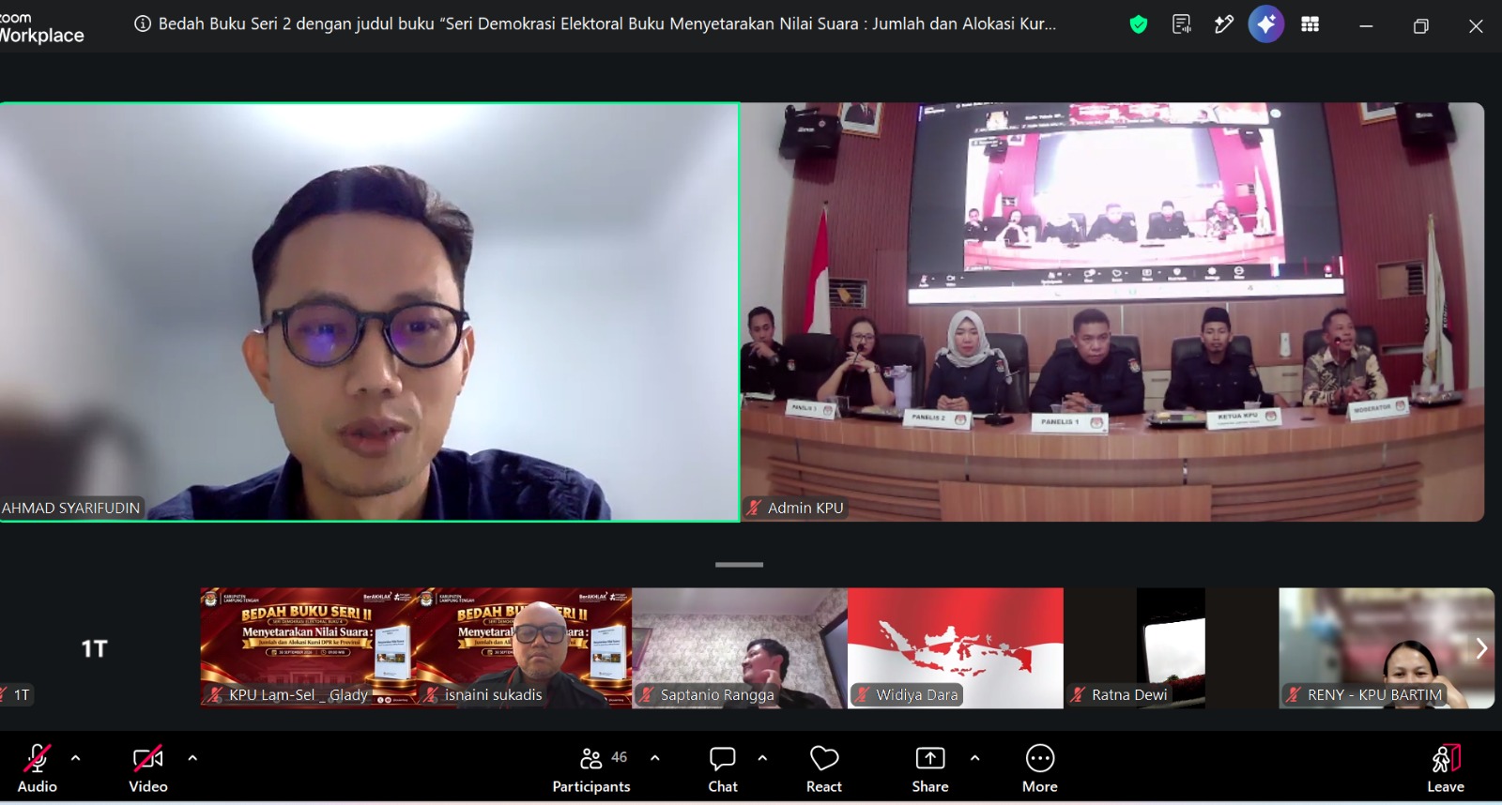Click the participant count 46
Viewport: 1502px width, 805px height.
pyautogui.click(x=620, y=757)
